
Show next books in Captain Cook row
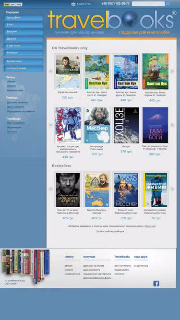pos(172,71)
